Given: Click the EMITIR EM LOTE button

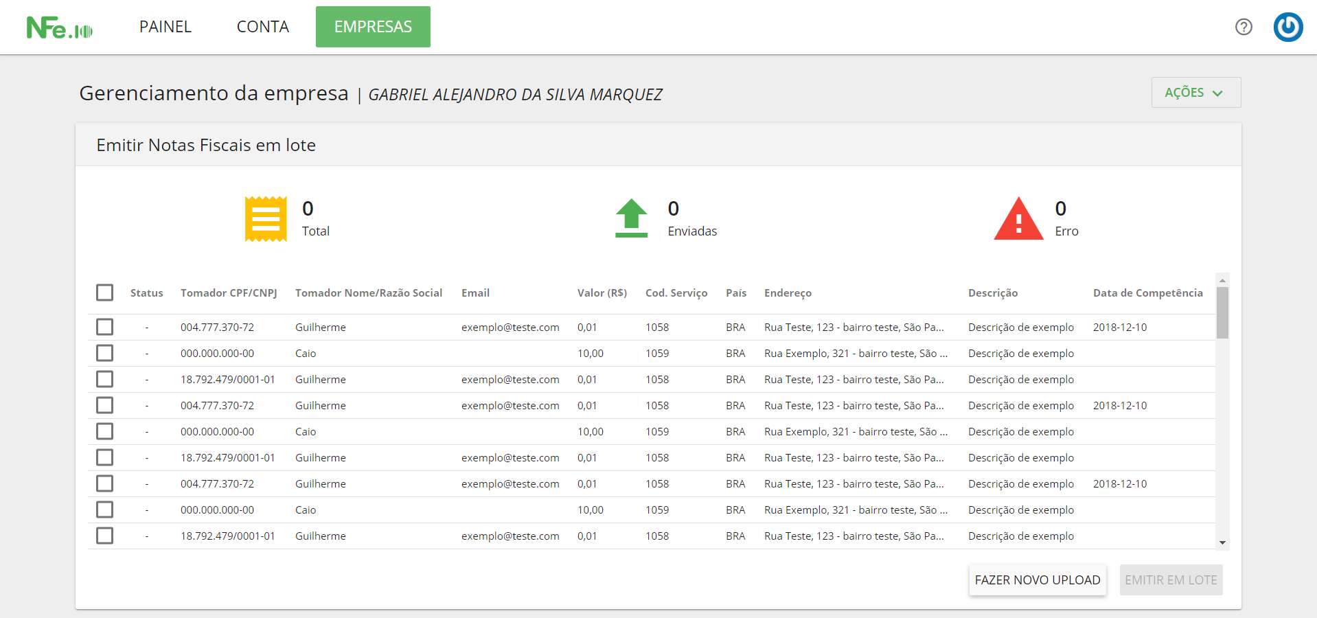Looking at the screenshot, I should click(x=1171, y=580).
